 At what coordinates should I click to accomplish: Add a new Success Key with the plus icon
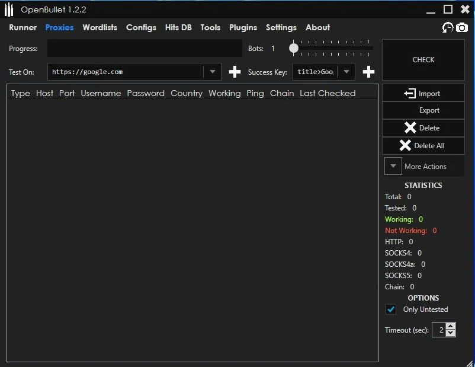pos(368,72)
